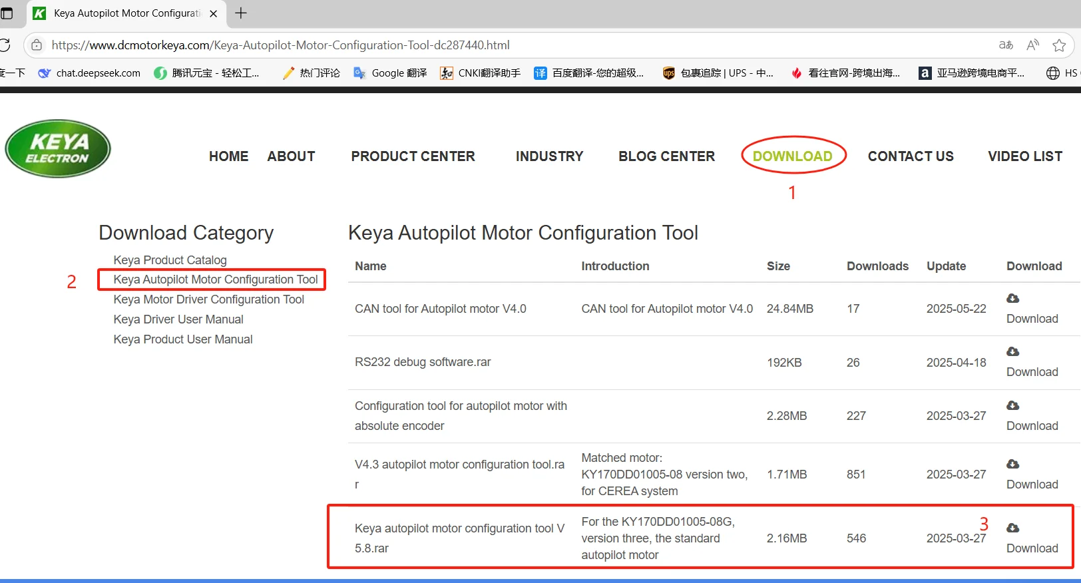Click the 'Keya Autopilot Motor Configuration Tool' page heading
Image resolution: width=1081 pixels, height=583 pixels.
(x=523, y=233)
